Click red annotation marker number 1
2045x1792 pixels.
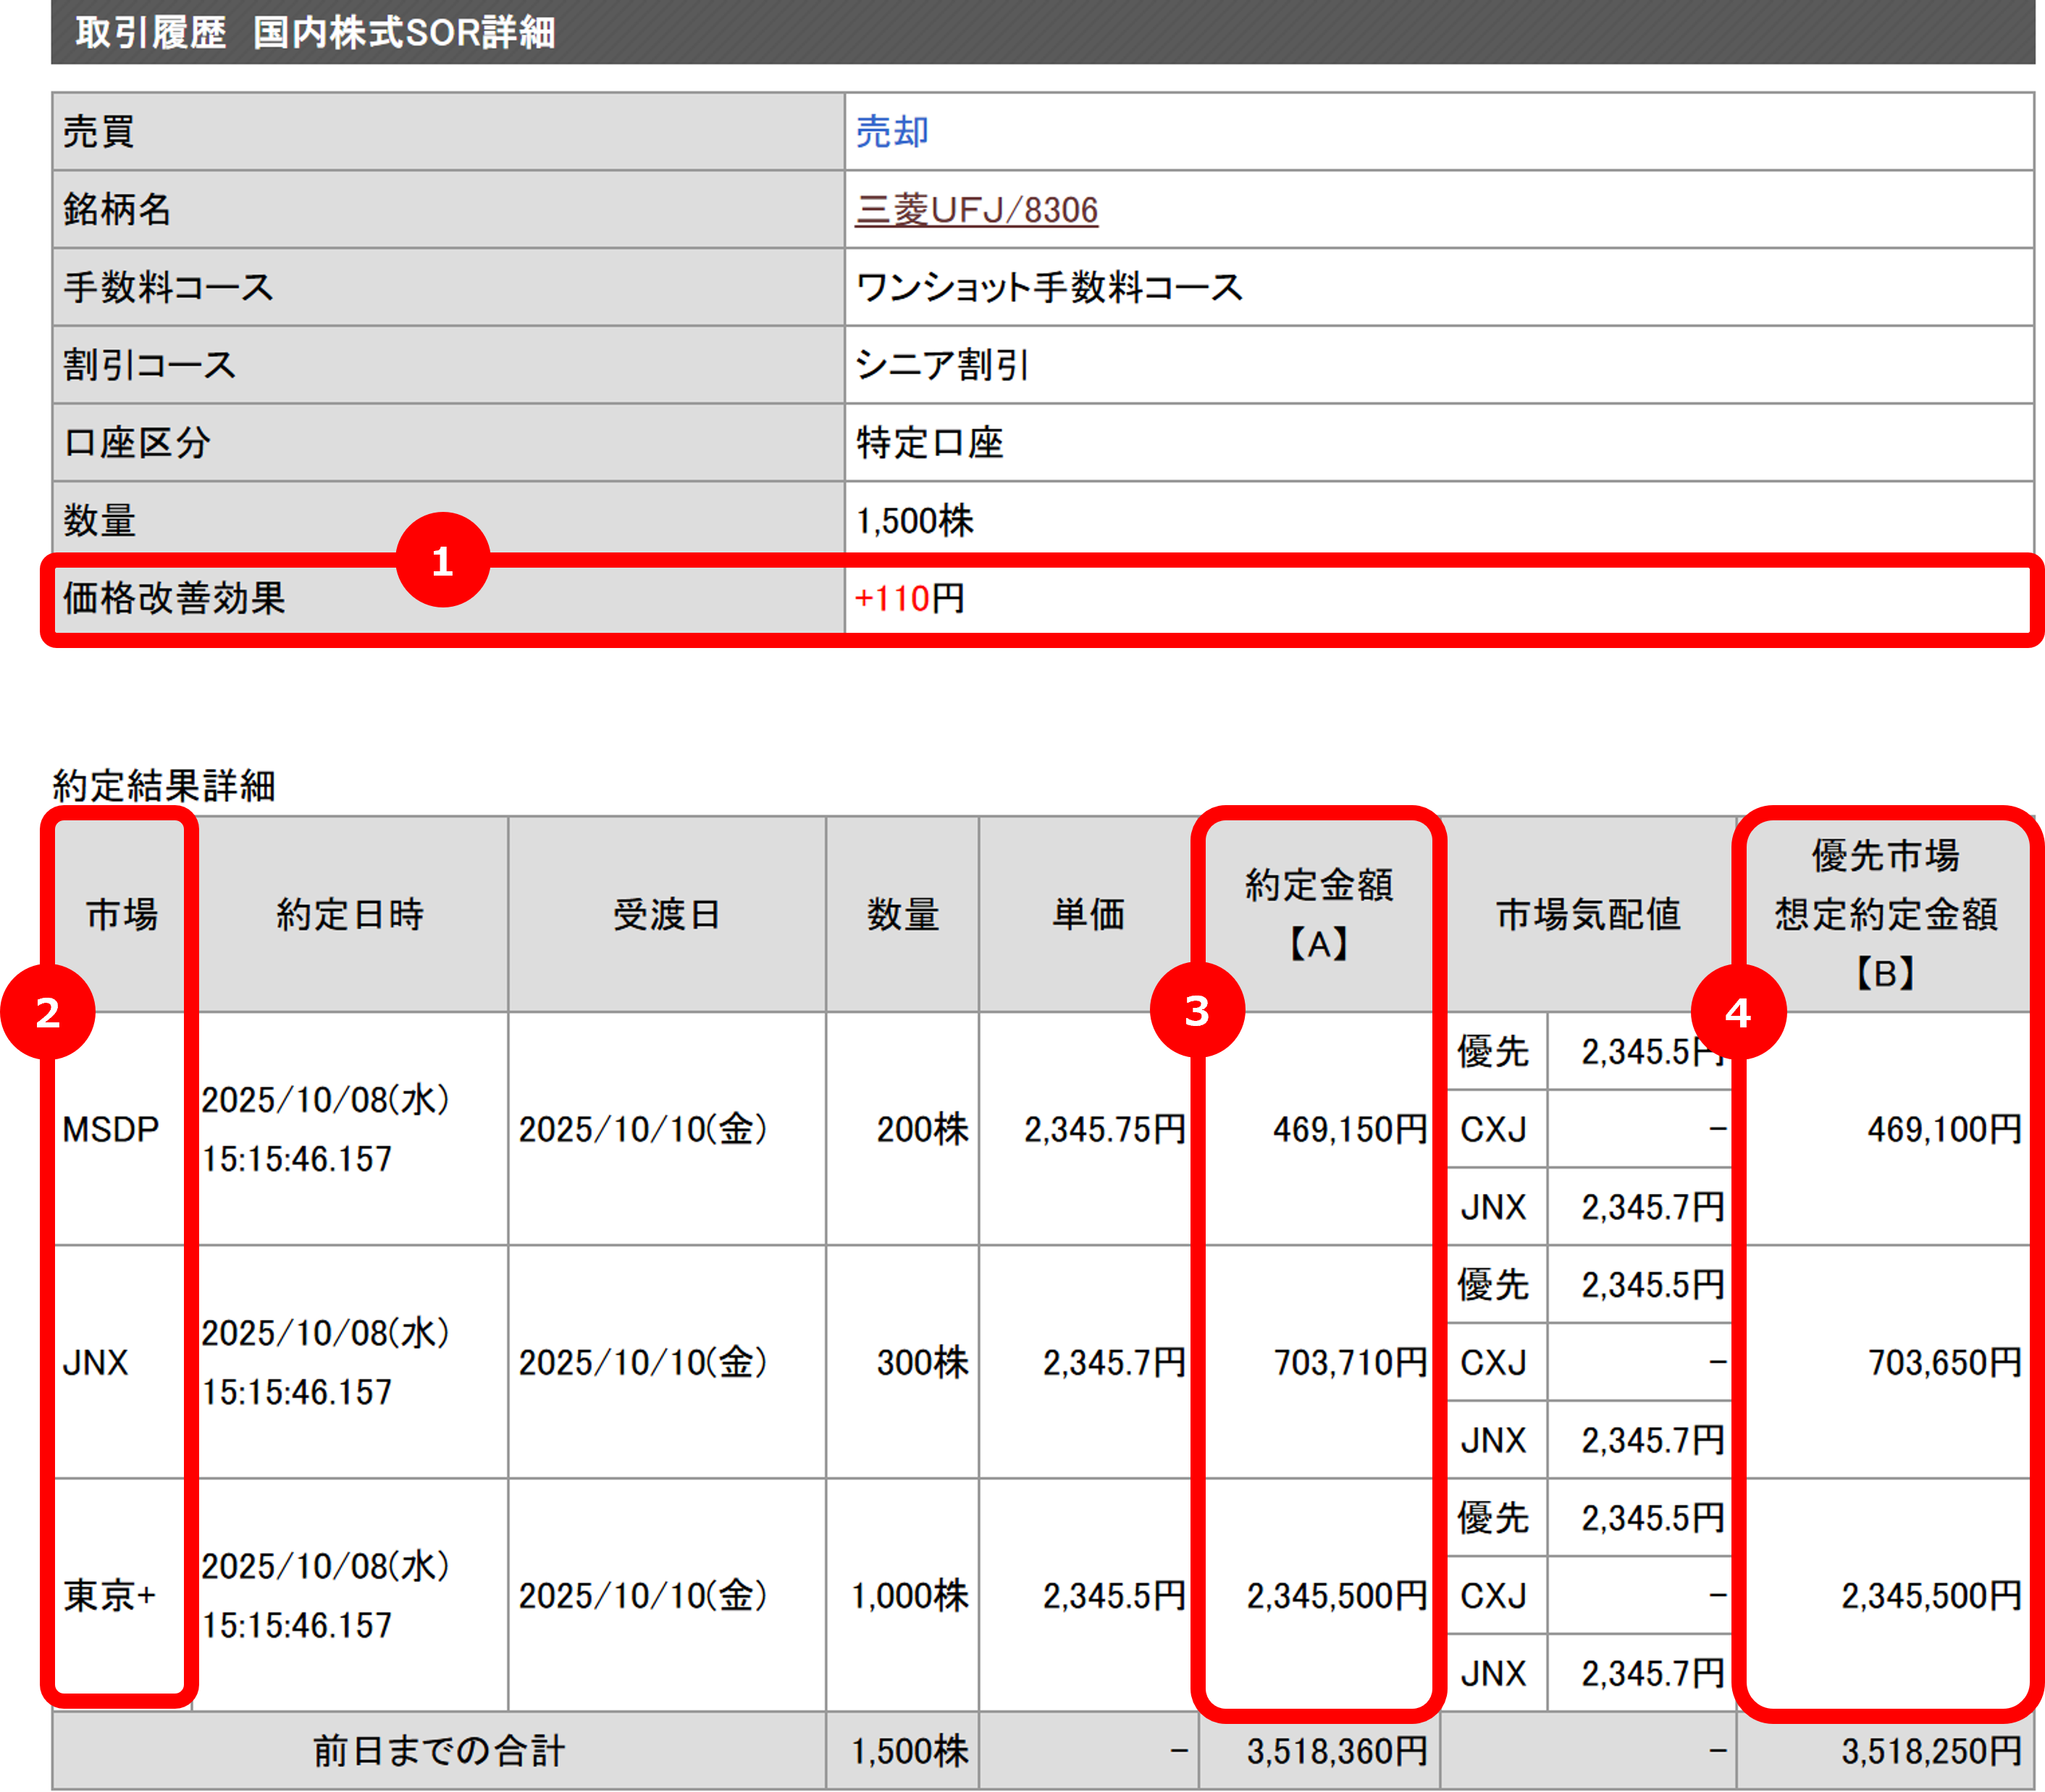point(443,561)
